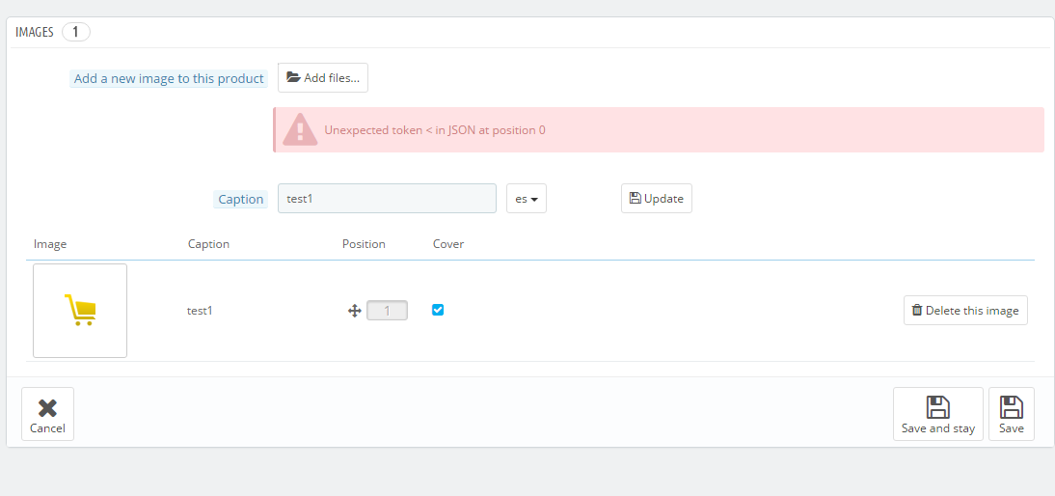Toggle the Cover checkbox for test1
This screenshot has height=496, width=1055.
(438, 310)
